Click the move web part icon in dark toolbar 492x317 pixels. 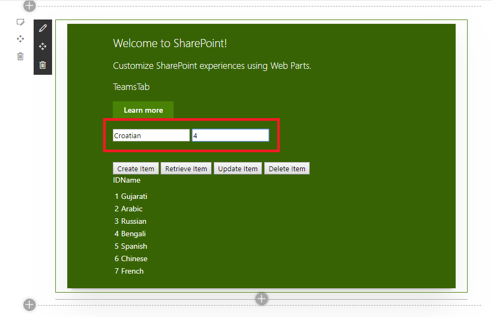43,47
